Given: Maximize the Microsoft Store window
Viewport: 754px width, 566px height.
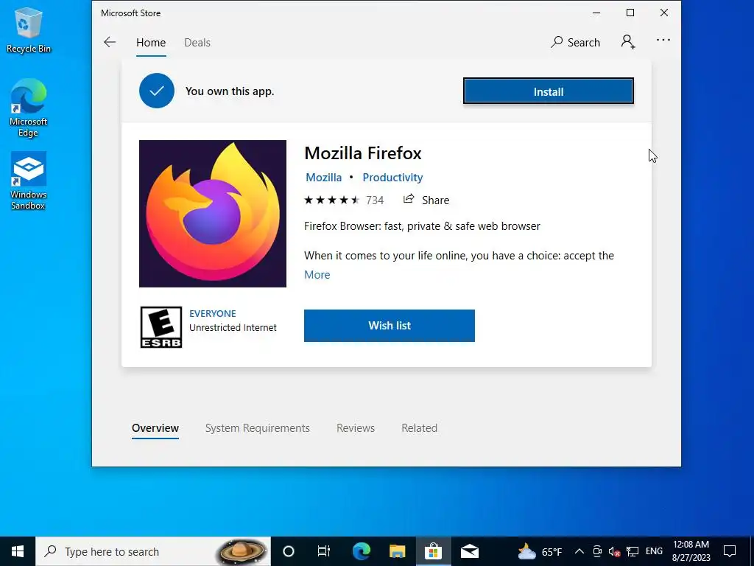Looking at the screenshot, I should point(630,13).
